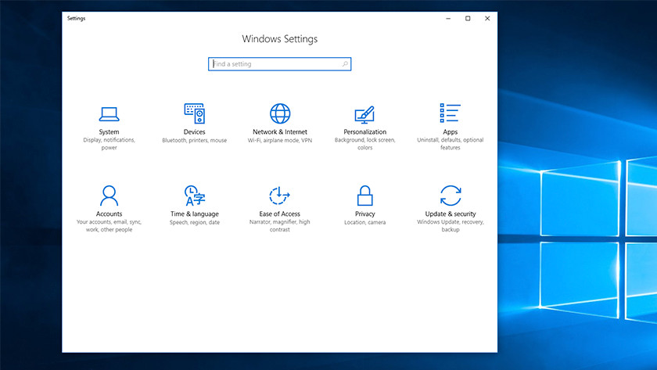Click the magnifier icon in the search box

point(344,64)
